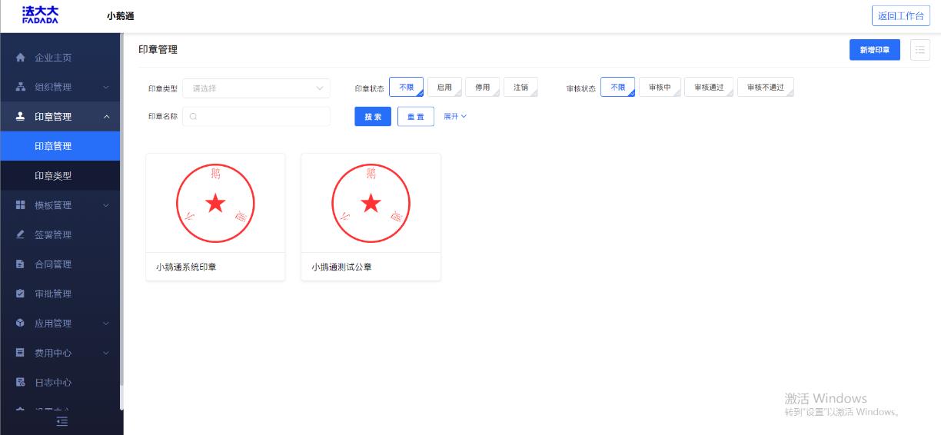The height and width of the screenshot is (435, 941).
Task: Click the 模板管理 grid icon
Action: [x=21, y=205]
